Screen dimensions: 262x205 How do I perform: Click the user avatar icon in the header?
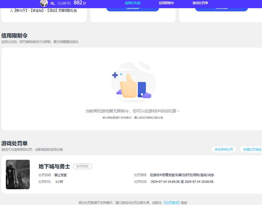44,3
